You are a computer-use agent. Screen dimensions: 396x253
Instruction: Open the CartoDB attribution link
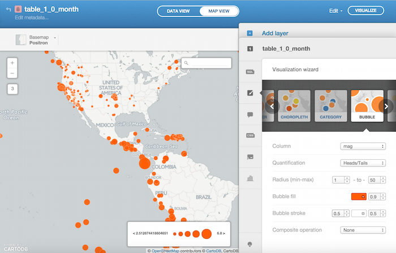(214, 251)
